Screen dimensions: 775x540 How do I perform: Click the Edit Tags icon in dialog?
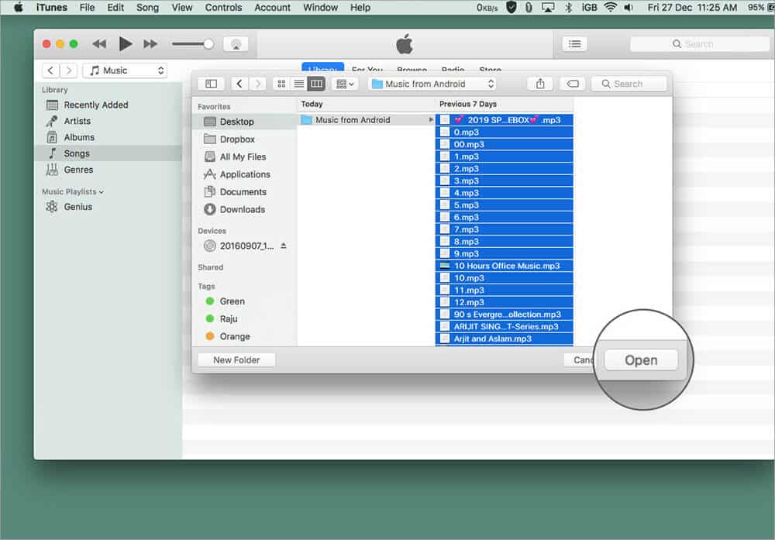click(x=573, y=84)
